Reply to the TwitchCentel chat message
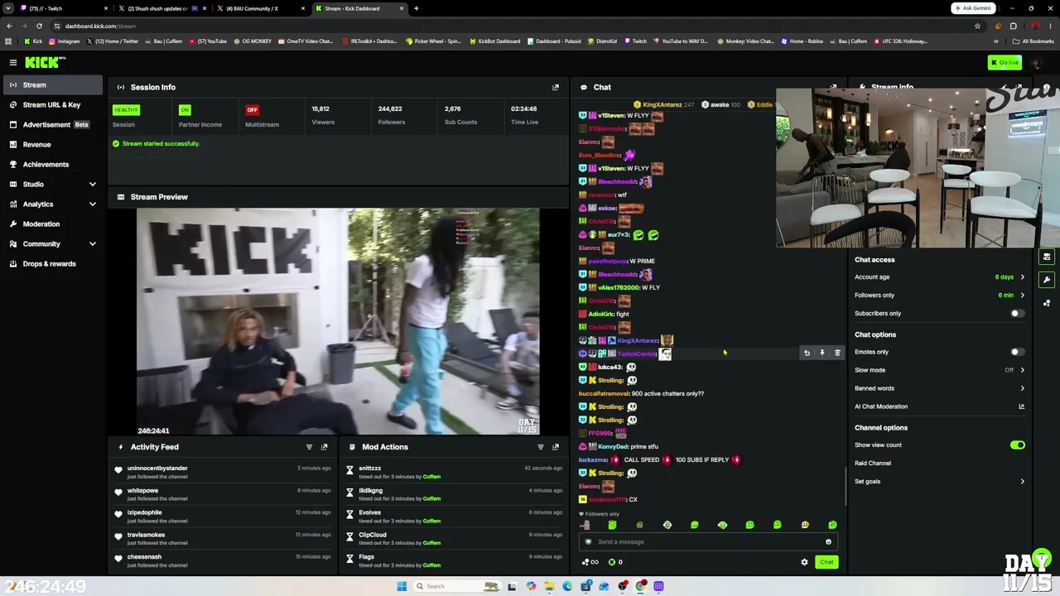1060x596 pixels. (x=807, y=353)
